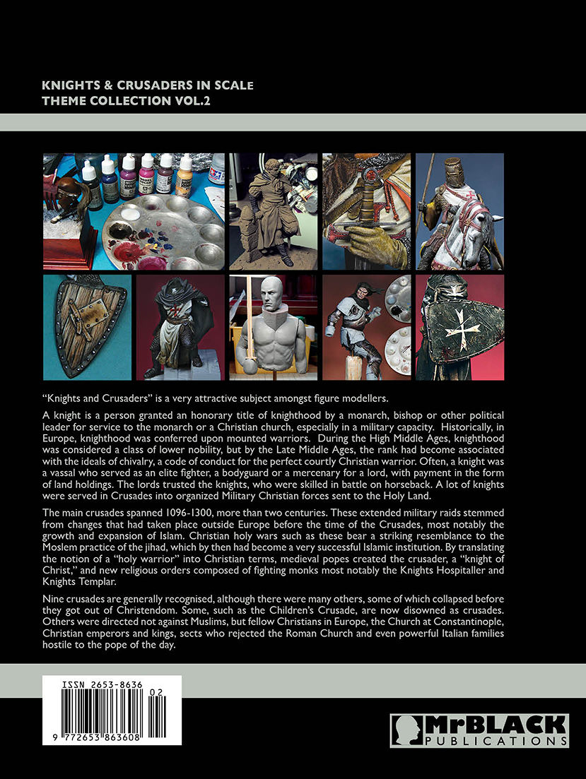This screenshot has width=586, height=779.
Task: Click the mounted knight on horse photo
Action: point(459,212)
